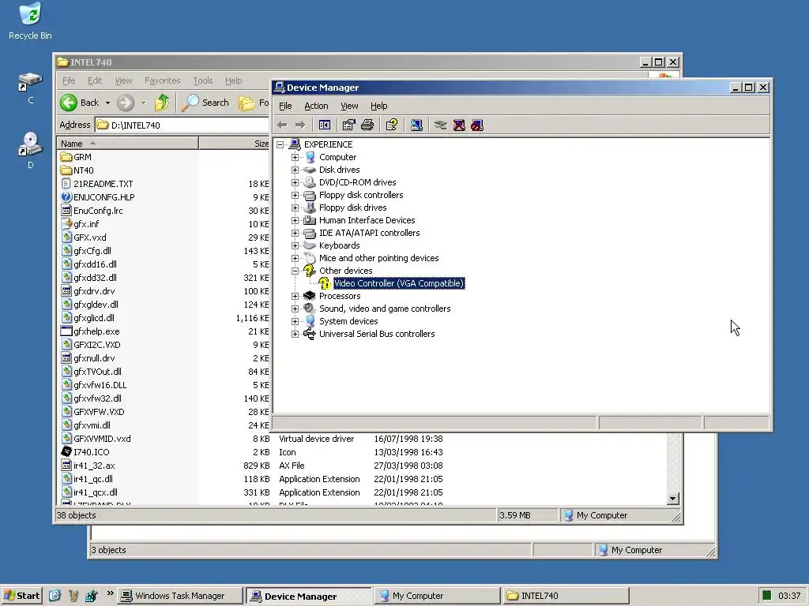Viewport: 809px width, 606px height.
Task: Select the GFXVVMID.vxd file
Action: (x=96, y=439)
